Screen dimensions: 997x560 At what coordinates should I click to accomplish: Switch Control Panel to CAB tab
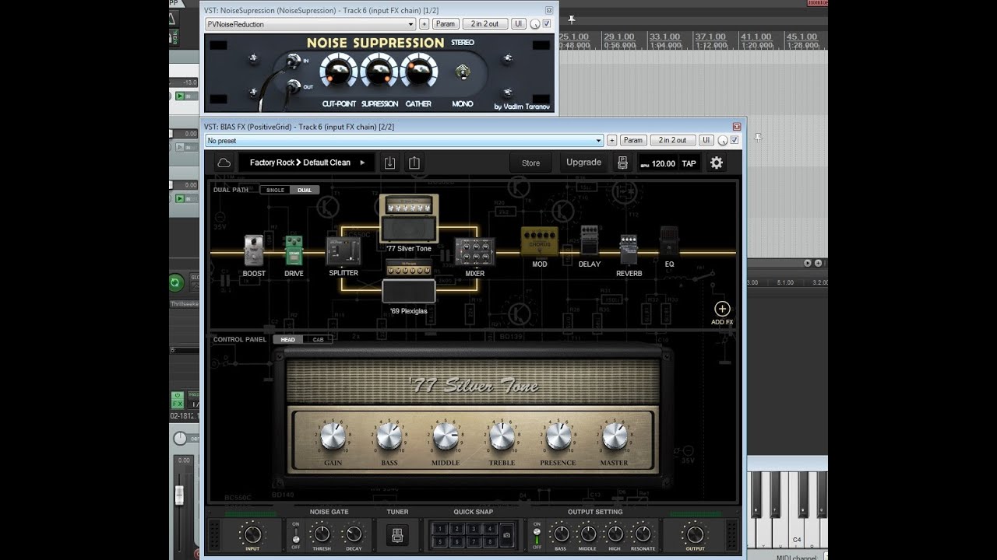coord(318,339)
